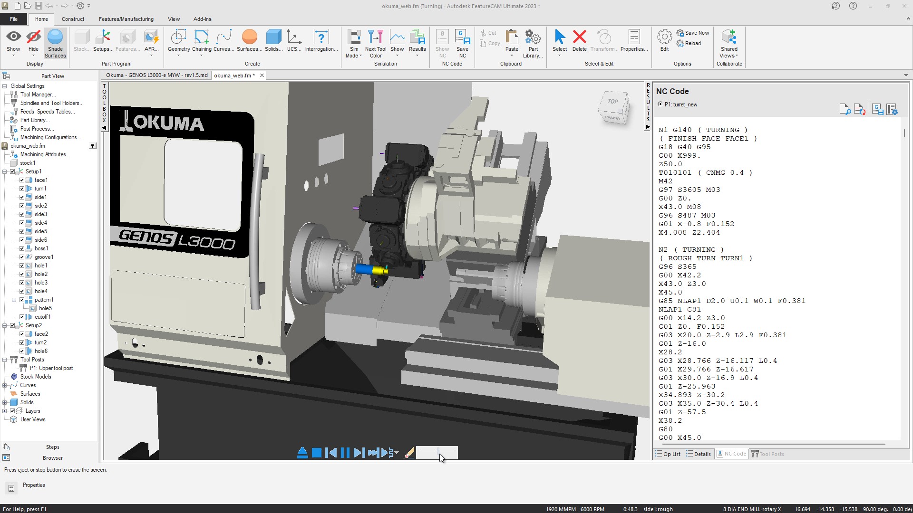Open the Sim Mode dropdown
Image resolution: width=913 pixels, height=513 pixels.
pyautogui.click(x=354, y=43)
